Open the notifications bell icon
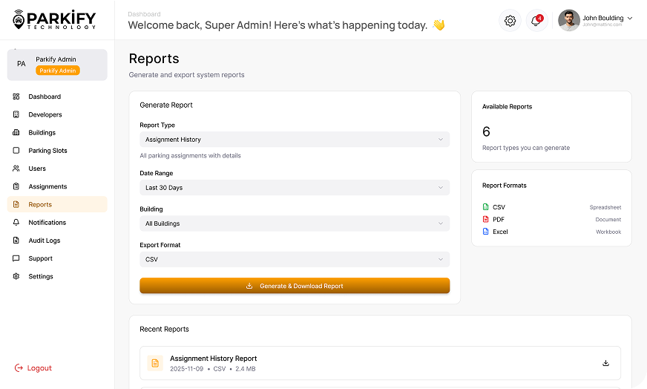 coord(536,21)
